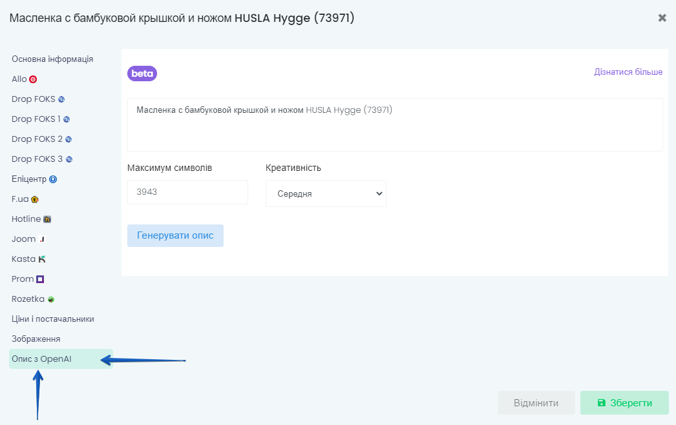Click the Drop FOKS 1 marketplace icon

point(67,119)
